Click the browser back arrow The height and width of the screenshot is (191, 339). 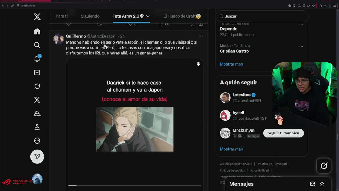3,6
